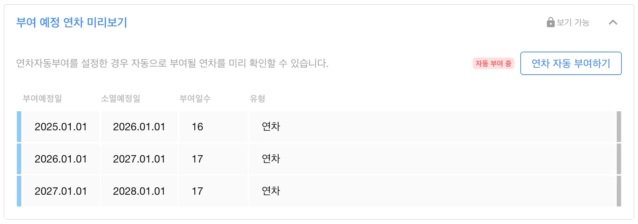
Task: Click the 16 days cell in first row
Action: (x=197, y=127)
